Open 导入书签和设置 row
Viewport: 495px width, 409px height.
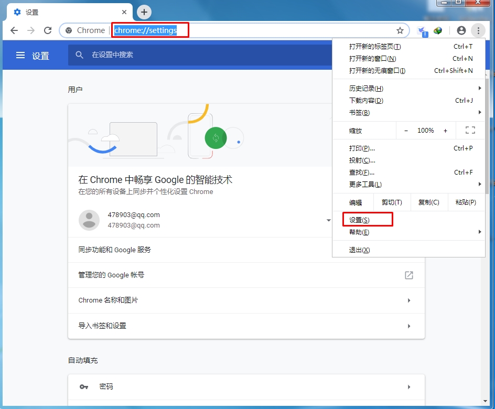pos(246,326)
